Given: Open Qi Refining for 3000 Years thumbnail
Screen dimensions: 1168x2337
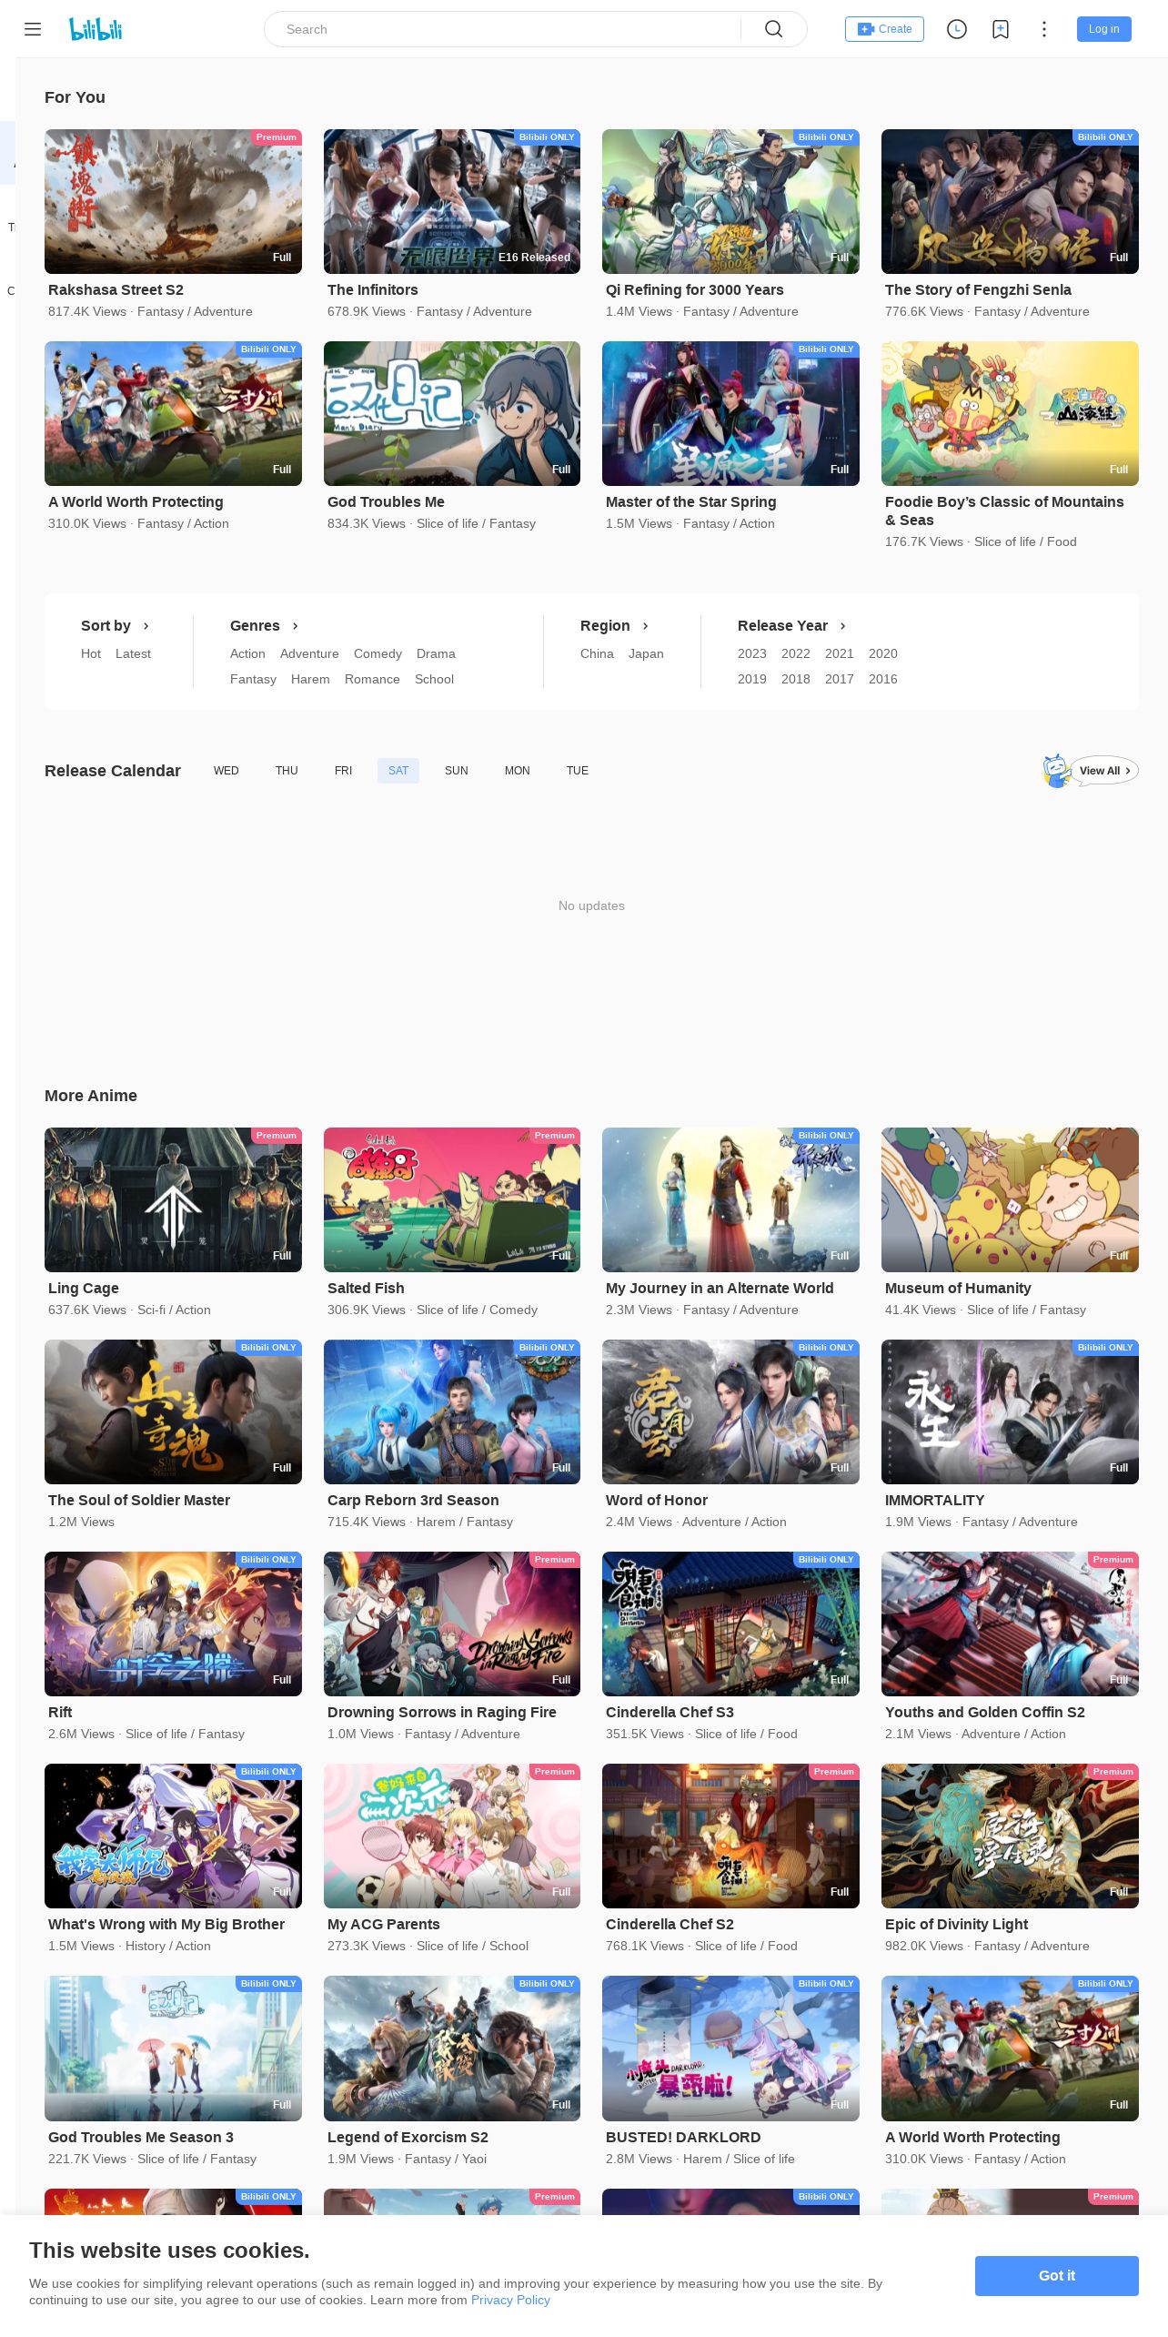Looking at the screenshot, I should 730,201.
